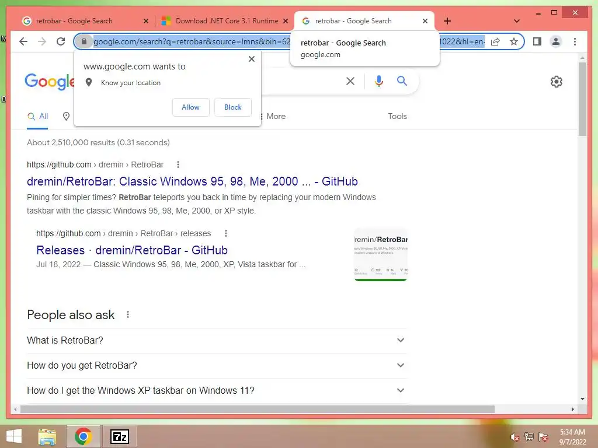The width and height of the screenshot is (598, 448).
Task: Toggle Chrome side panel
Action: [x=537, y=41]
